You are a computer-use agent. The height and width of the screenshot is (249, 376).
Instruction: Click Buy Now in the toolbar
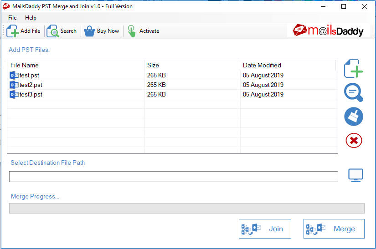[x=102, y=31]
